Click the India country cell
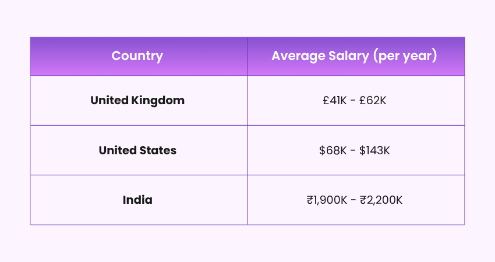This screenshot has height=262, width=495. [137, 200]
